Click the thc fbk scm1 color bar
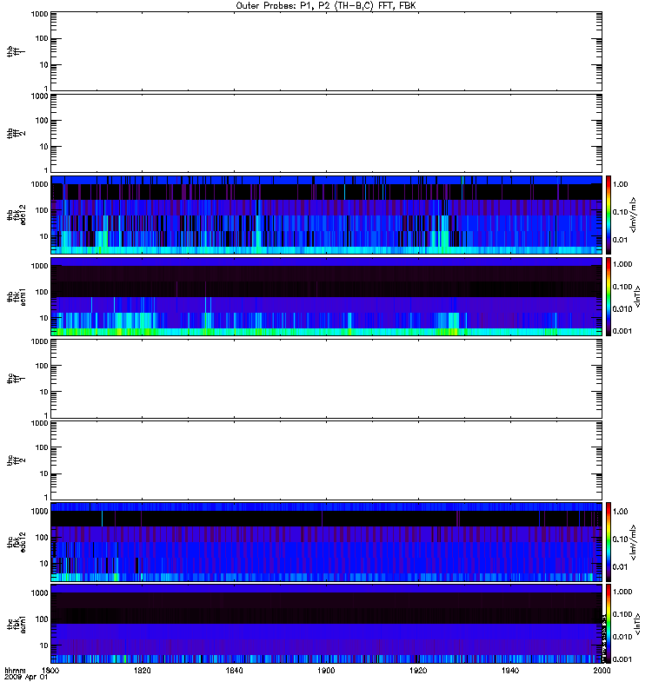 [609, 624]
